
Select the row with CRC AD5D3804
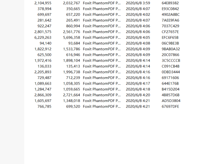(x=171, y=101)
